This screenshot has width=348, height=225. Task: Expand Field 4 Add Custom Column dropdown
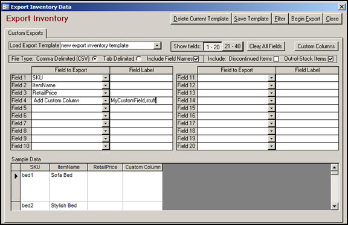(x=106, y=100)
